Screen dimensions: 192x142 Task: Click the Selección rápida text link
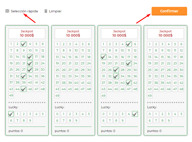pyautogui.click(x=24, y=11)
